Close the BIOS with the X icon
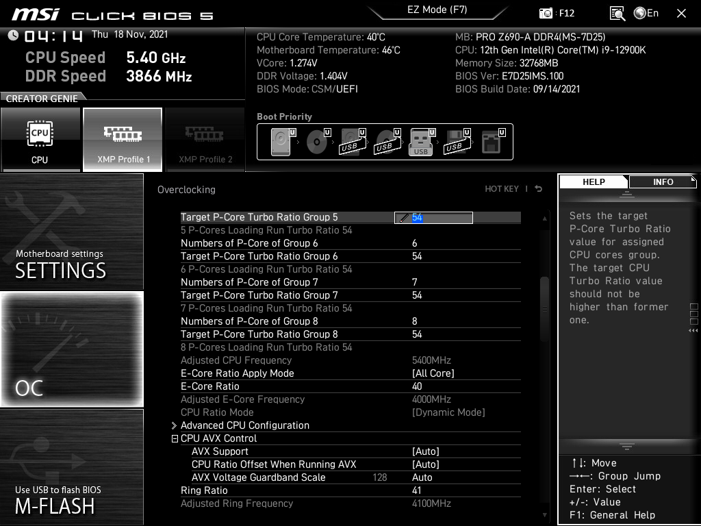The width and height of the screenshot is (701, 526). tap(681, 14)
